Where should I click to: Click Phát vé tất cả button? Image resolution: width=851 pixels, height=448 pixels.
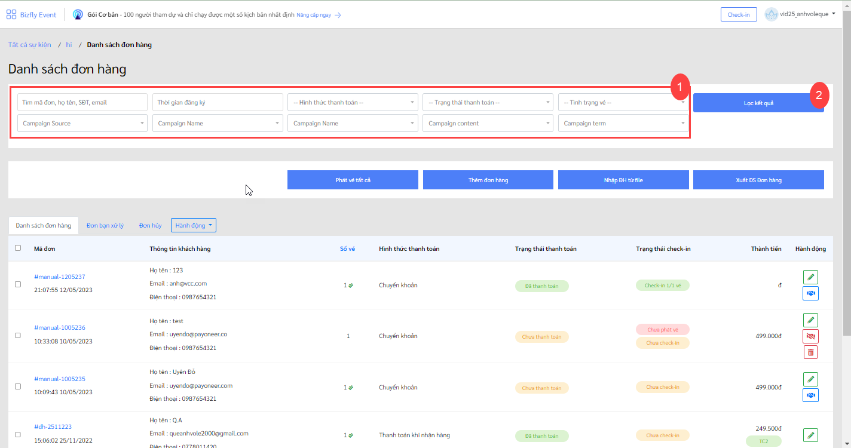click(x=353, y=180)
